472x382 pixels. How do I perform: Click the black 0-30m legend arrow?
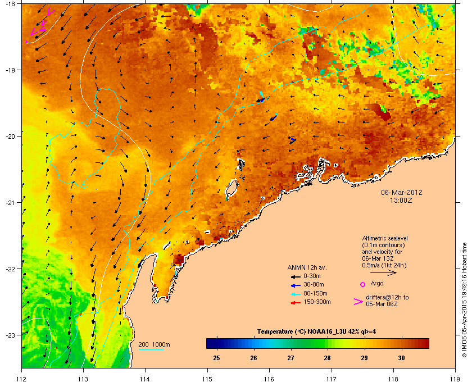point(296,276)
